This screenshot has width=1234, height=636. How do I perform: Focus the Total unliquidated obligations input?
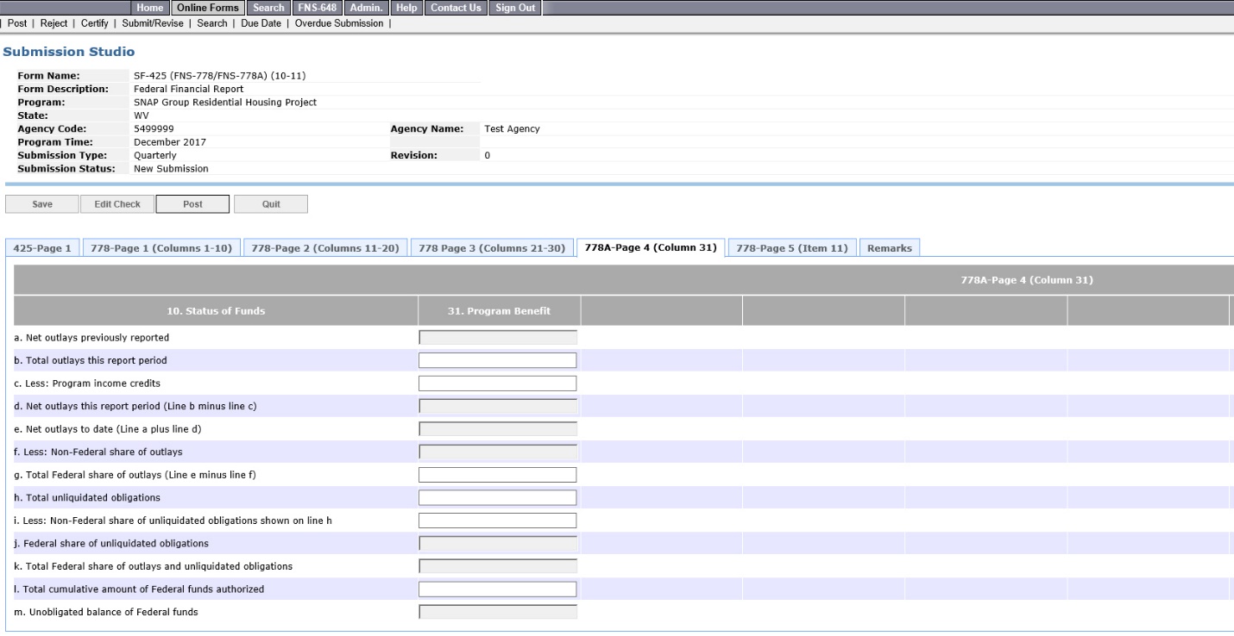pyautogui.click(x=497, y=497)
